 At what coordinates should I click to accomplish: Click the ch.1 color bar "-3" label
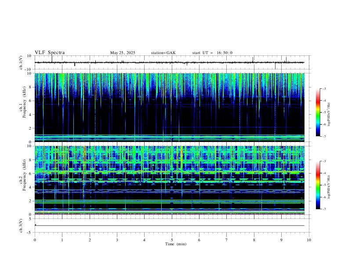(x=324, y=88)
